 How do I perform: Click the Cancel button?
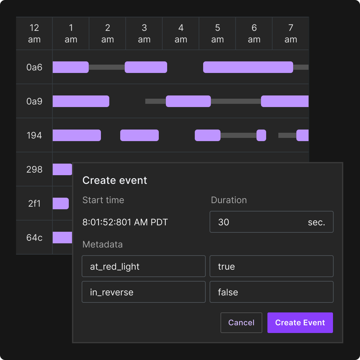[x=241, y=323]
